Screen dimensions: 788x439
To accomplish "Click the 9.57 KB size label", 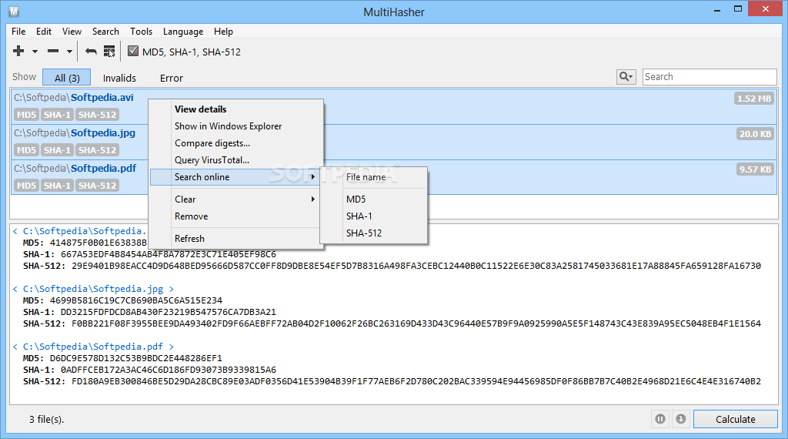I will click(755, 169).
